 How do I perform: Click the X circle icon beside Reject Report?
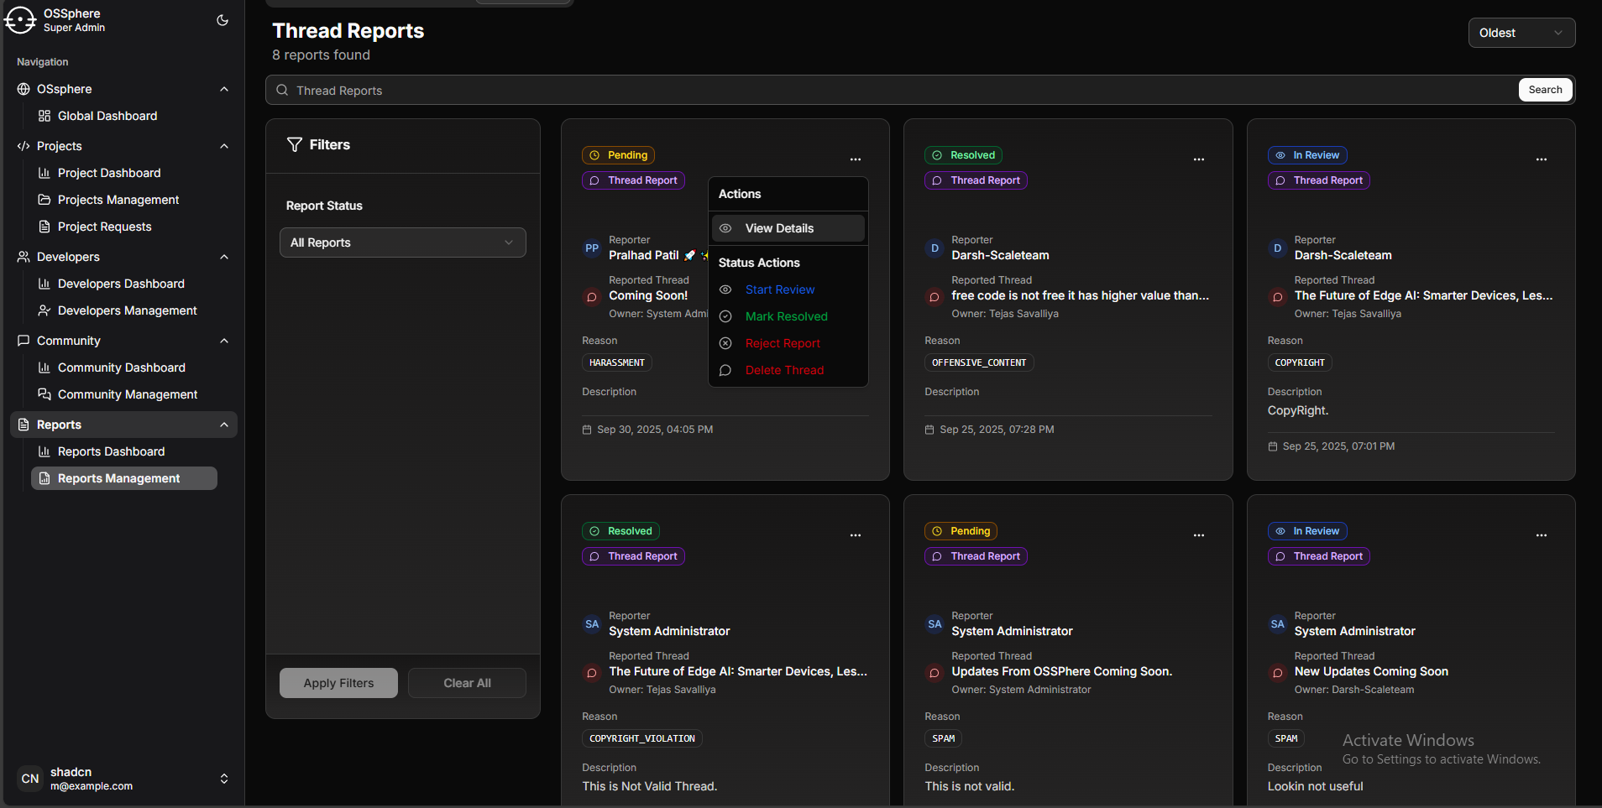(725, 343)
